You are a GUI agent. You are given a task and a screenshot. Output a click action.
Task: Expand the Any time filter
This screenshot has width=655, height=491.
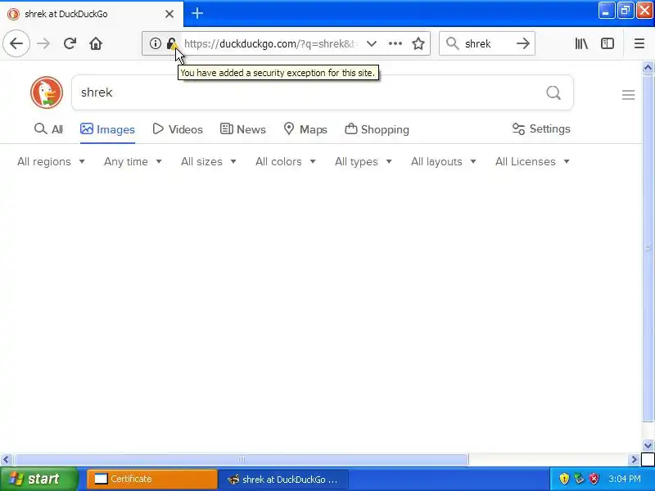tap(133, 161)
